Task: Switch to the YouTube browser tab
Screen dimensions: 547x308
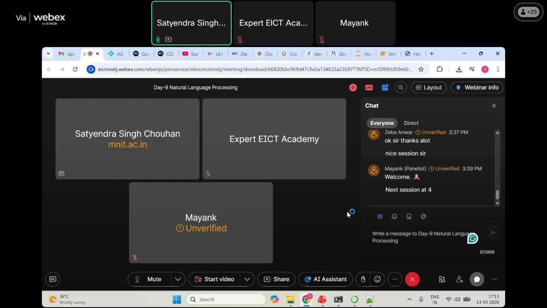Action: click(x=191, y=54)
